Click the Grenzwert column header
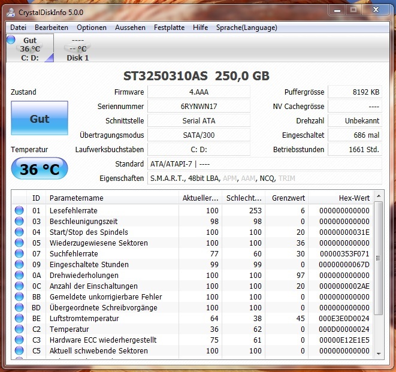 (286, 198)
